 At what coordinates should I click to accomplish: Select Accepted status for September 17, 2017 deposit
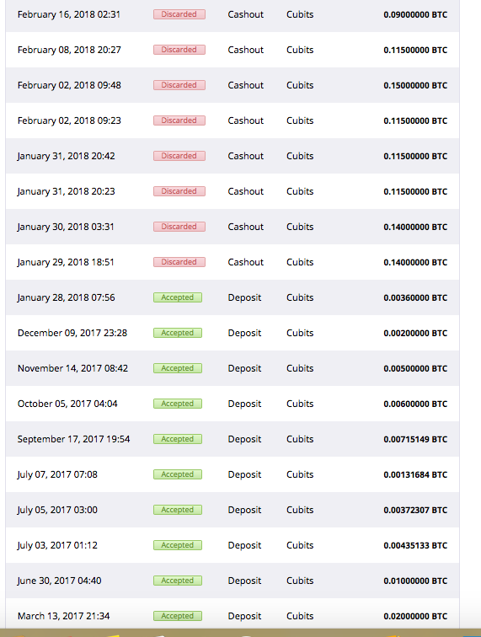click(178, 439)
